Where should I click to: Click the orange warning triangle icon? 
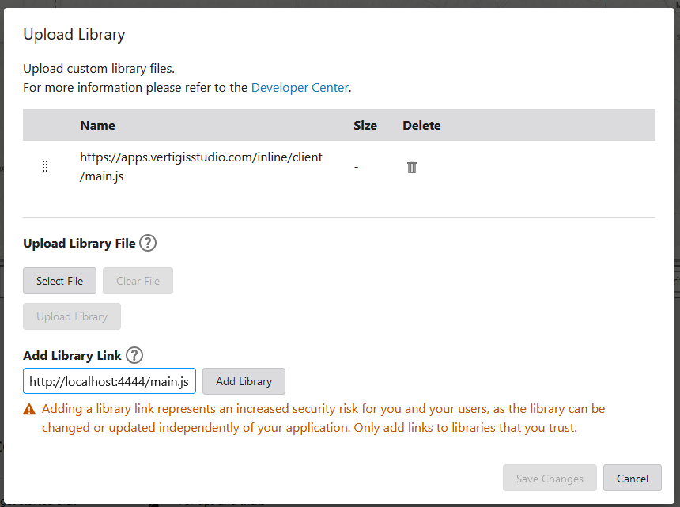29,410
